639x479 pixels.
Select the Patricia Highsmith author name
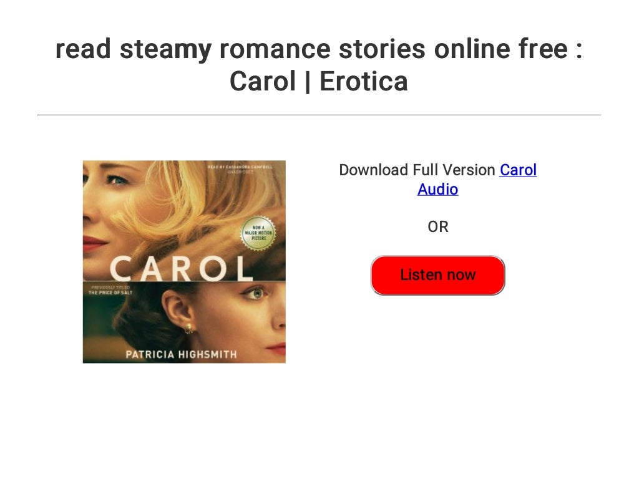tap(182, 354)
